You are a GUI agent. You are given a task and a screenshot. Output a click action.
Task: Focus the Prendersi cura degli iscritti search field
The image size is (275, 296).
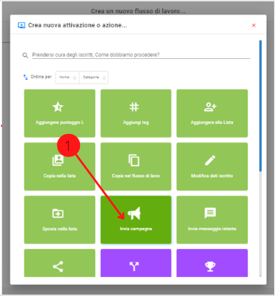[x=141, y=55]
